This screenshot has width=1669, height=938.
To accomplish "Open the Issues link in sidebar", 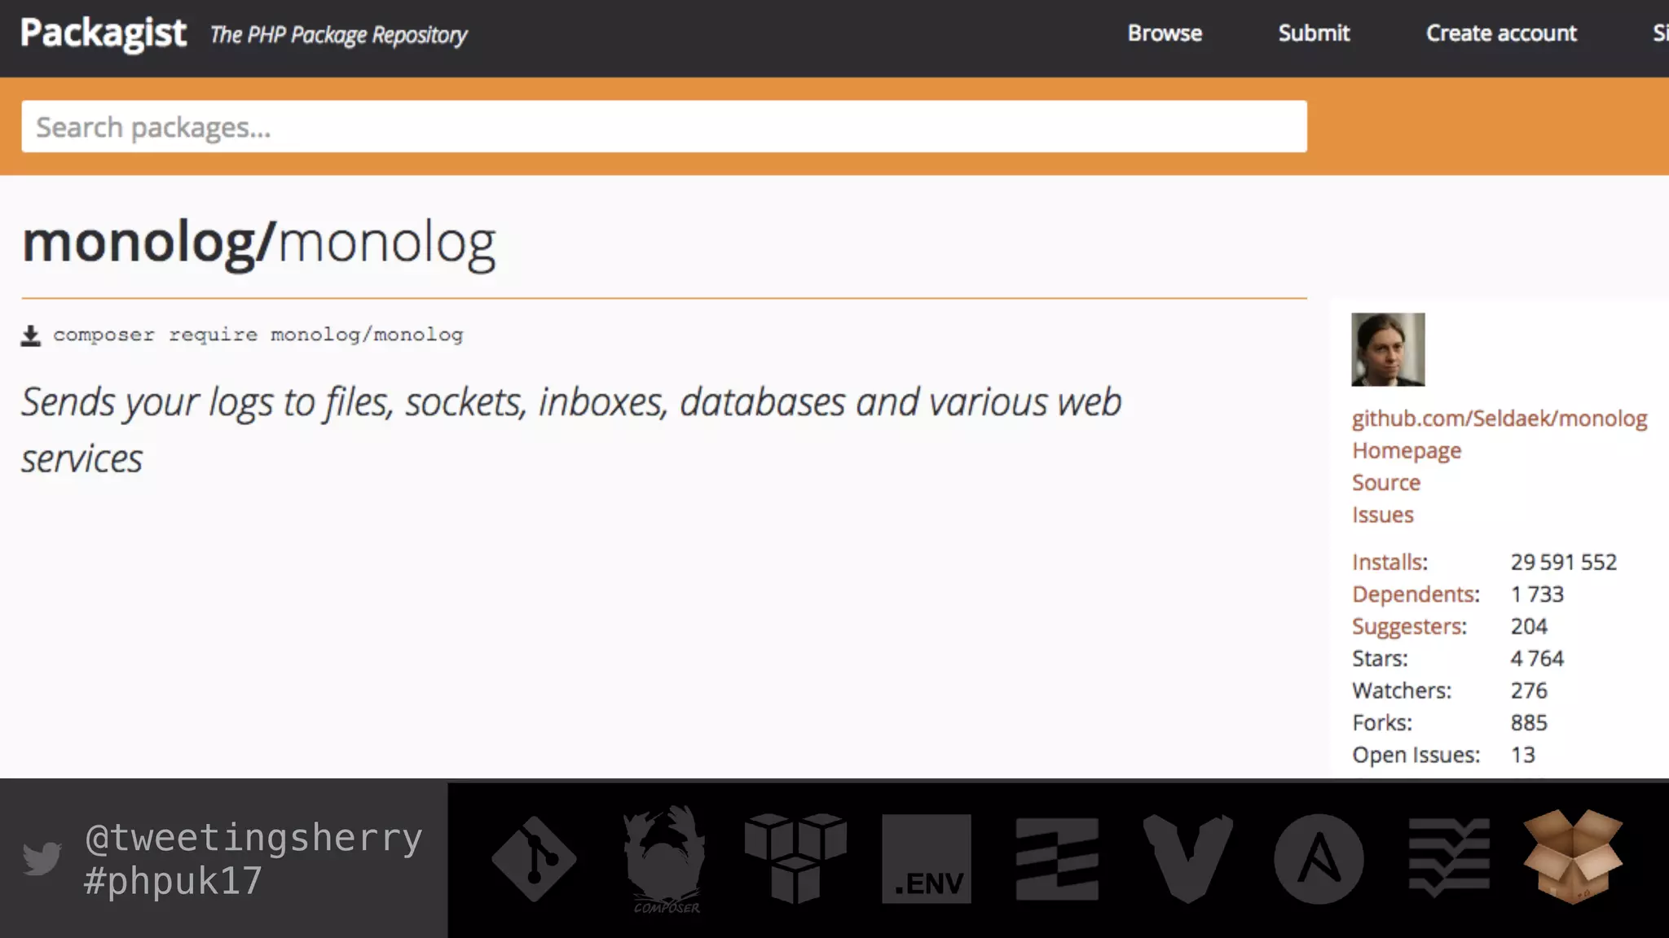I will (1382, 515).
